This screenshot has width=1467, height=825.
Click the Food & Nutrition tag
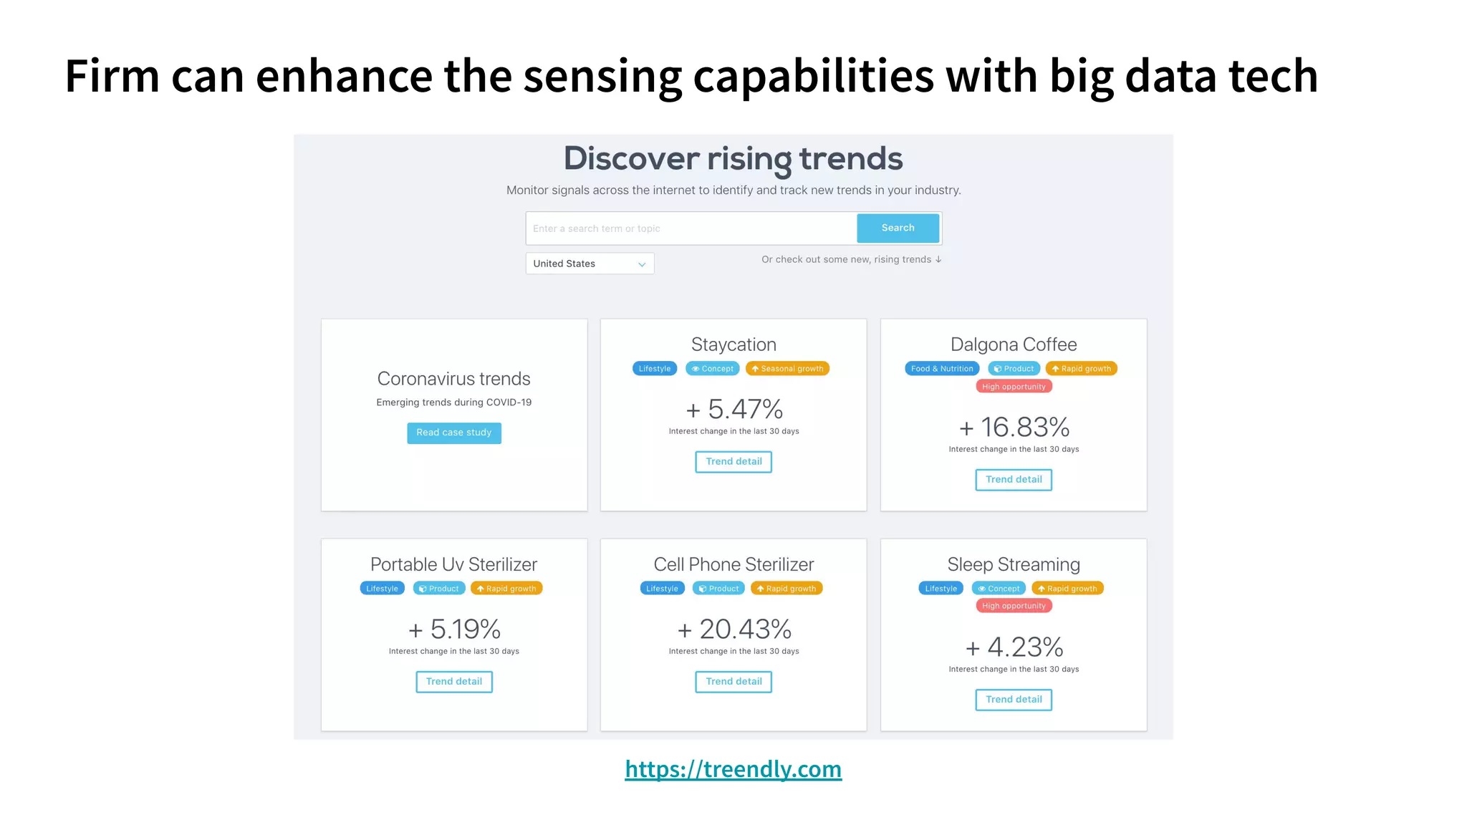pyautogui.click(x=942, y=369)
